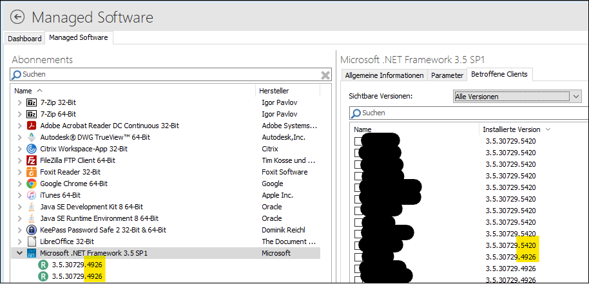This screenshot has height=284, width=589.
Task: Click the Java SE Runtime Environment icon
Action: [31, 219]
